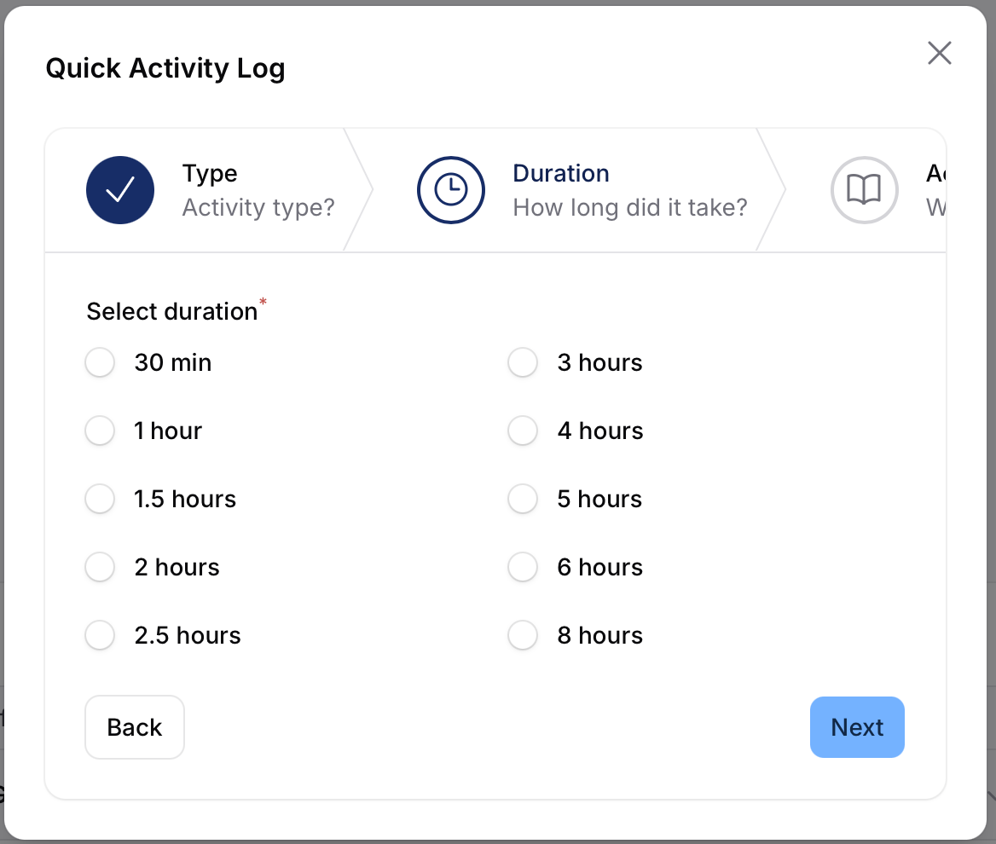This screenshot has width=996, height=844.
Task: Select the 2 hours radio button
Action: pos(100,567)
